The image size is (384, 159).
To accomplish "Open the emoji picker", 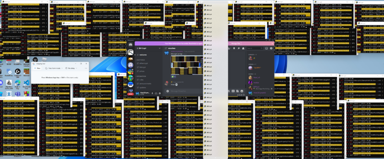I will click(242, 91).
